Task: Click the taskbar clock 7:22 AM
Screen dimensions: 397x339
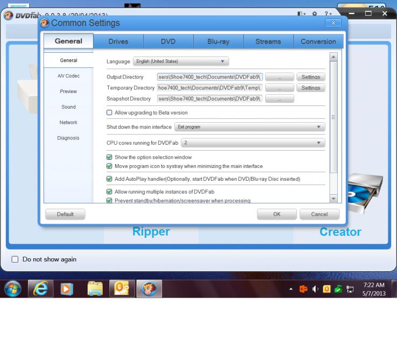Action: point(374,285)
